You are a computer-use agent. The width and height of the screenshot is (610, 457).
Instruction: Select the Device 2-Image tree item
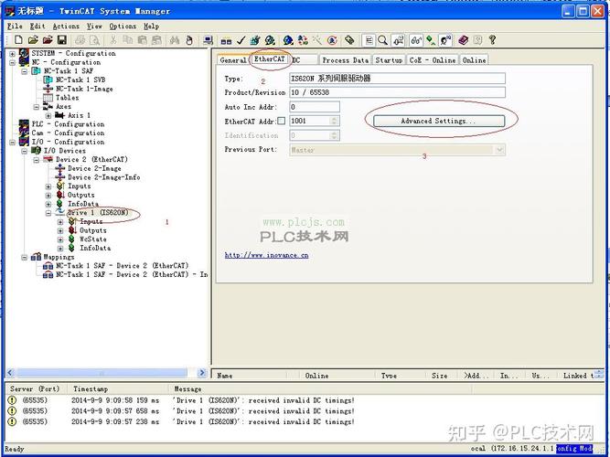94,168
